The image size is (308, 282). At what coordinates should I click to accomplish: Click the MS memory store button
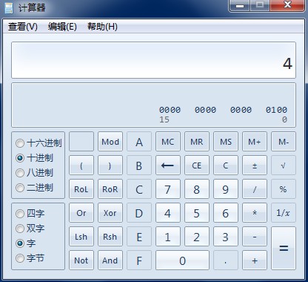coord(226,142)
